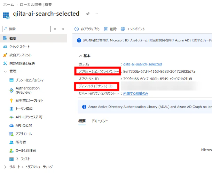
Task: Switch to the ドキュメント tab
Action: point(100,121)
